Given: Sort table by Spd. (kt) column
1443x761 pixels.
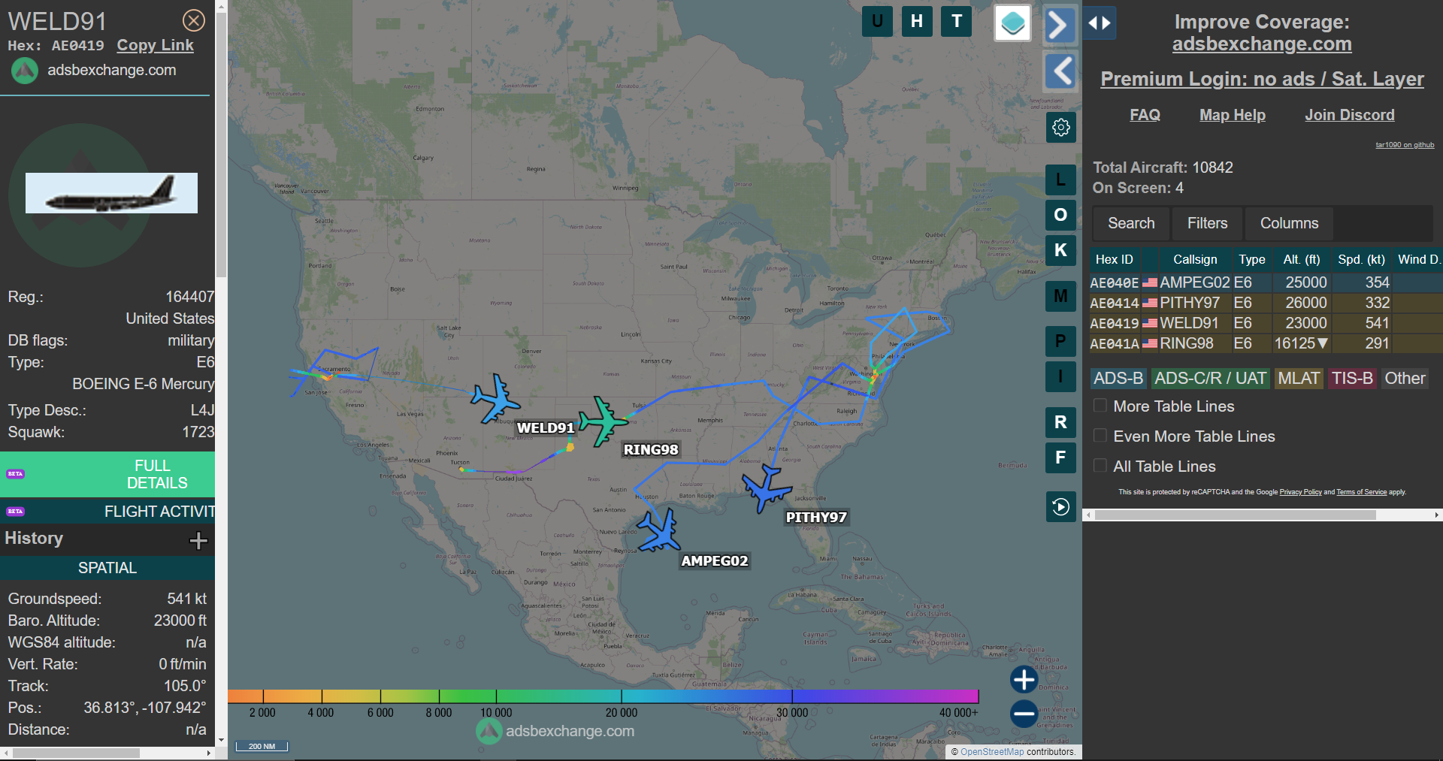Looking at the screenshot, I should pyautogui.click(x=1361, y=259).
